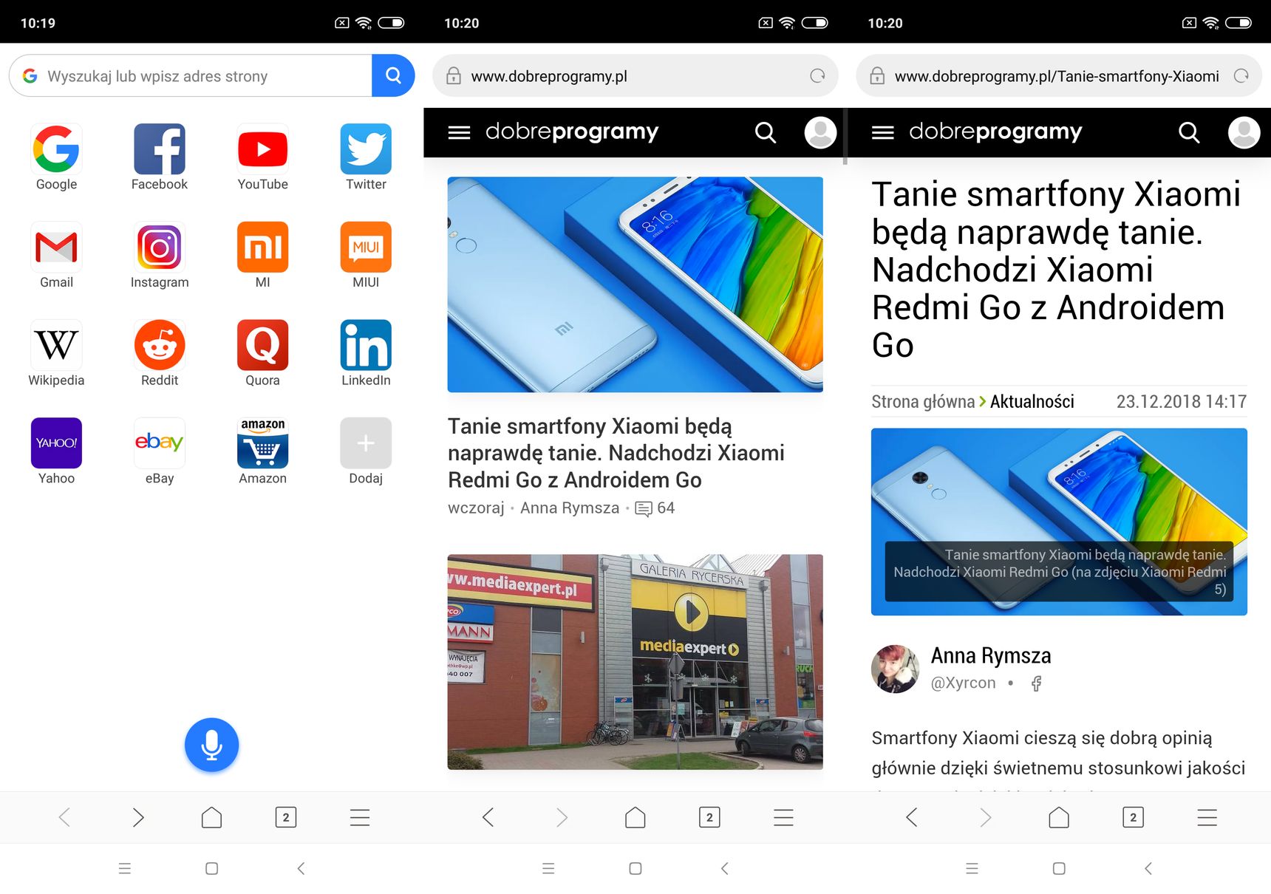Click the Wyszukaj lub wpisz adres search field

191,75
